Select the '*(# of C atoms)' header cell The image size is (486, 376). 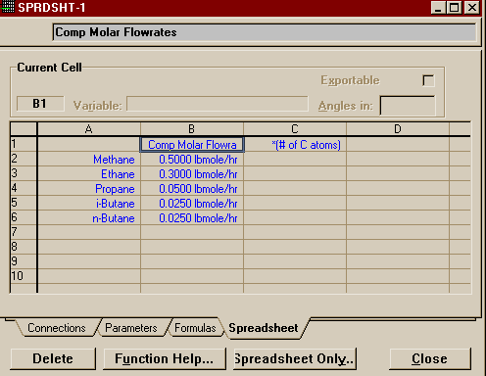coord(295,145)
